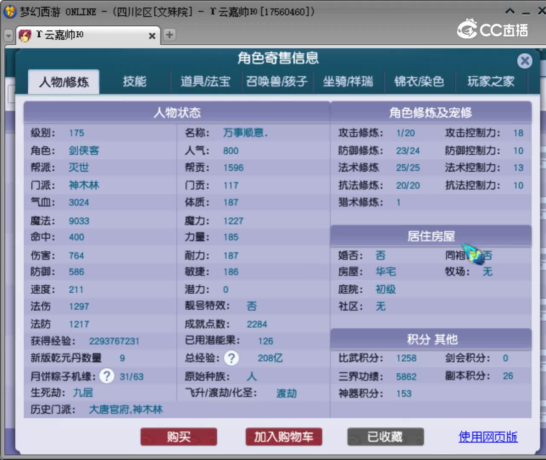
Task: Click the 抗法修炼 value 20/20
Action: 408,185
